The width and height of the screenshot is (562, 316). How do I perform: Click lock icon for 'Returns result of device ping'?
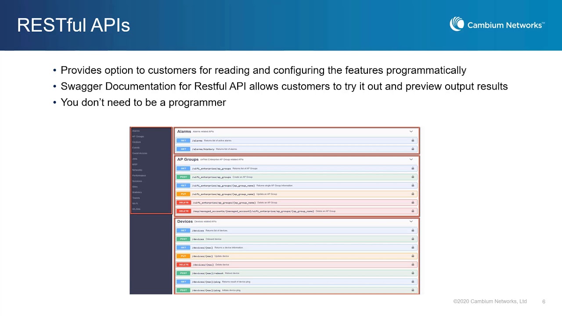pos(413,282)
